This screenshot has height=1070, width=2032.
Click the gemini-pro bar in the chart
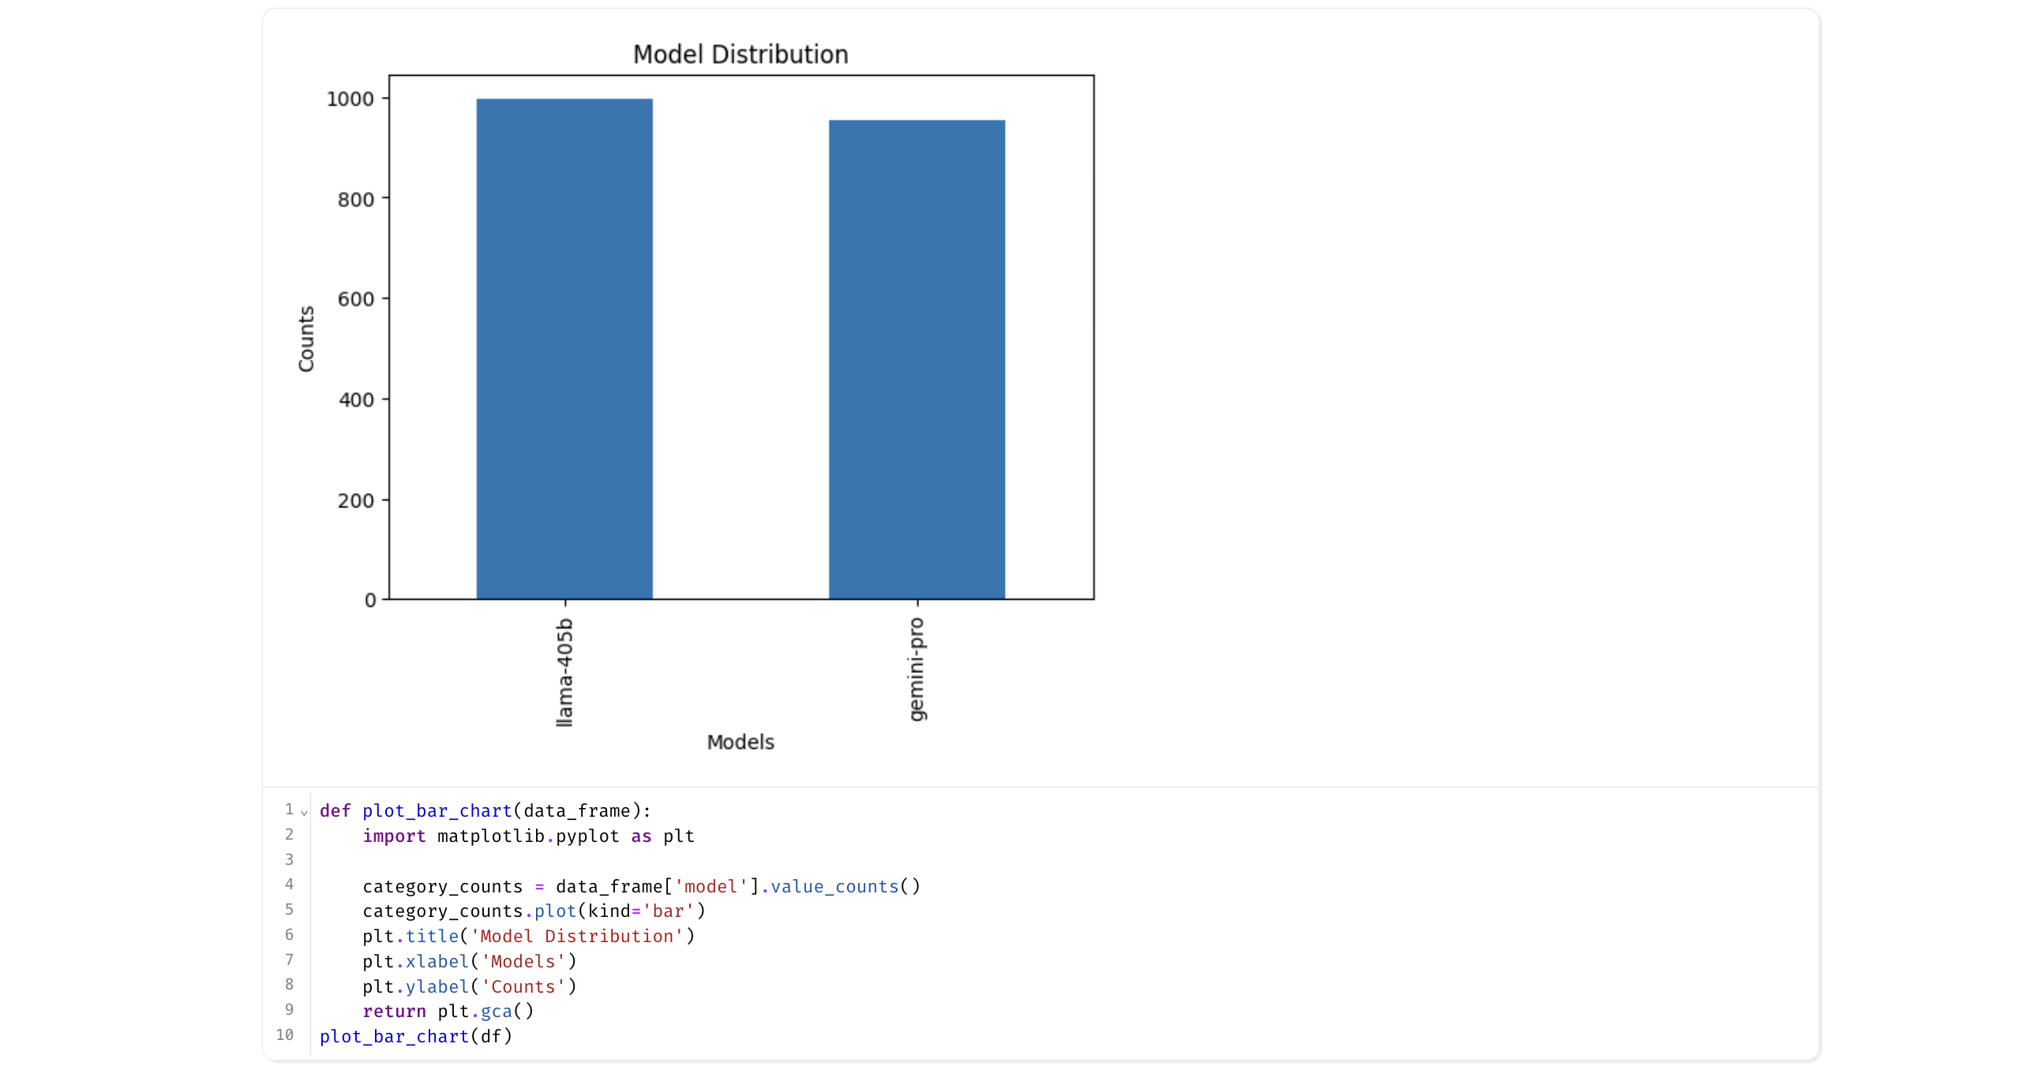point(917,360)
